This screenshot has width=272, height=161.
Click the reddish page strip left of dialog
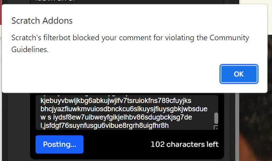tap(1, 12)
